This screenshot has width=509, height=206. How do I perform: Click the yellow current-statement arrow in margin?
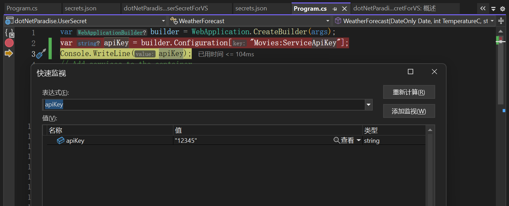[9, 53]
